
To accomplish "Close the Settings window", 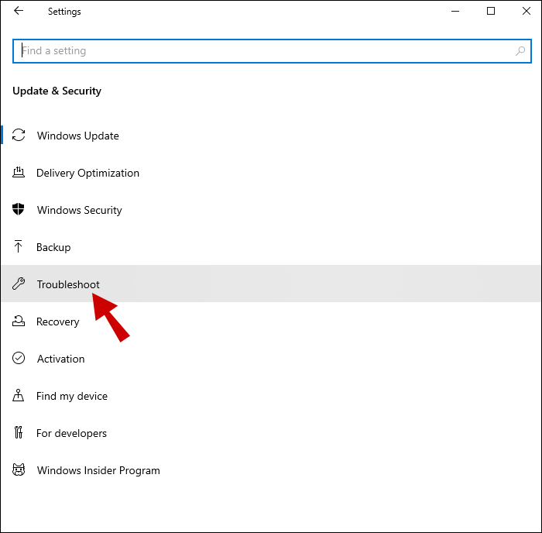I will click(526, 12).
